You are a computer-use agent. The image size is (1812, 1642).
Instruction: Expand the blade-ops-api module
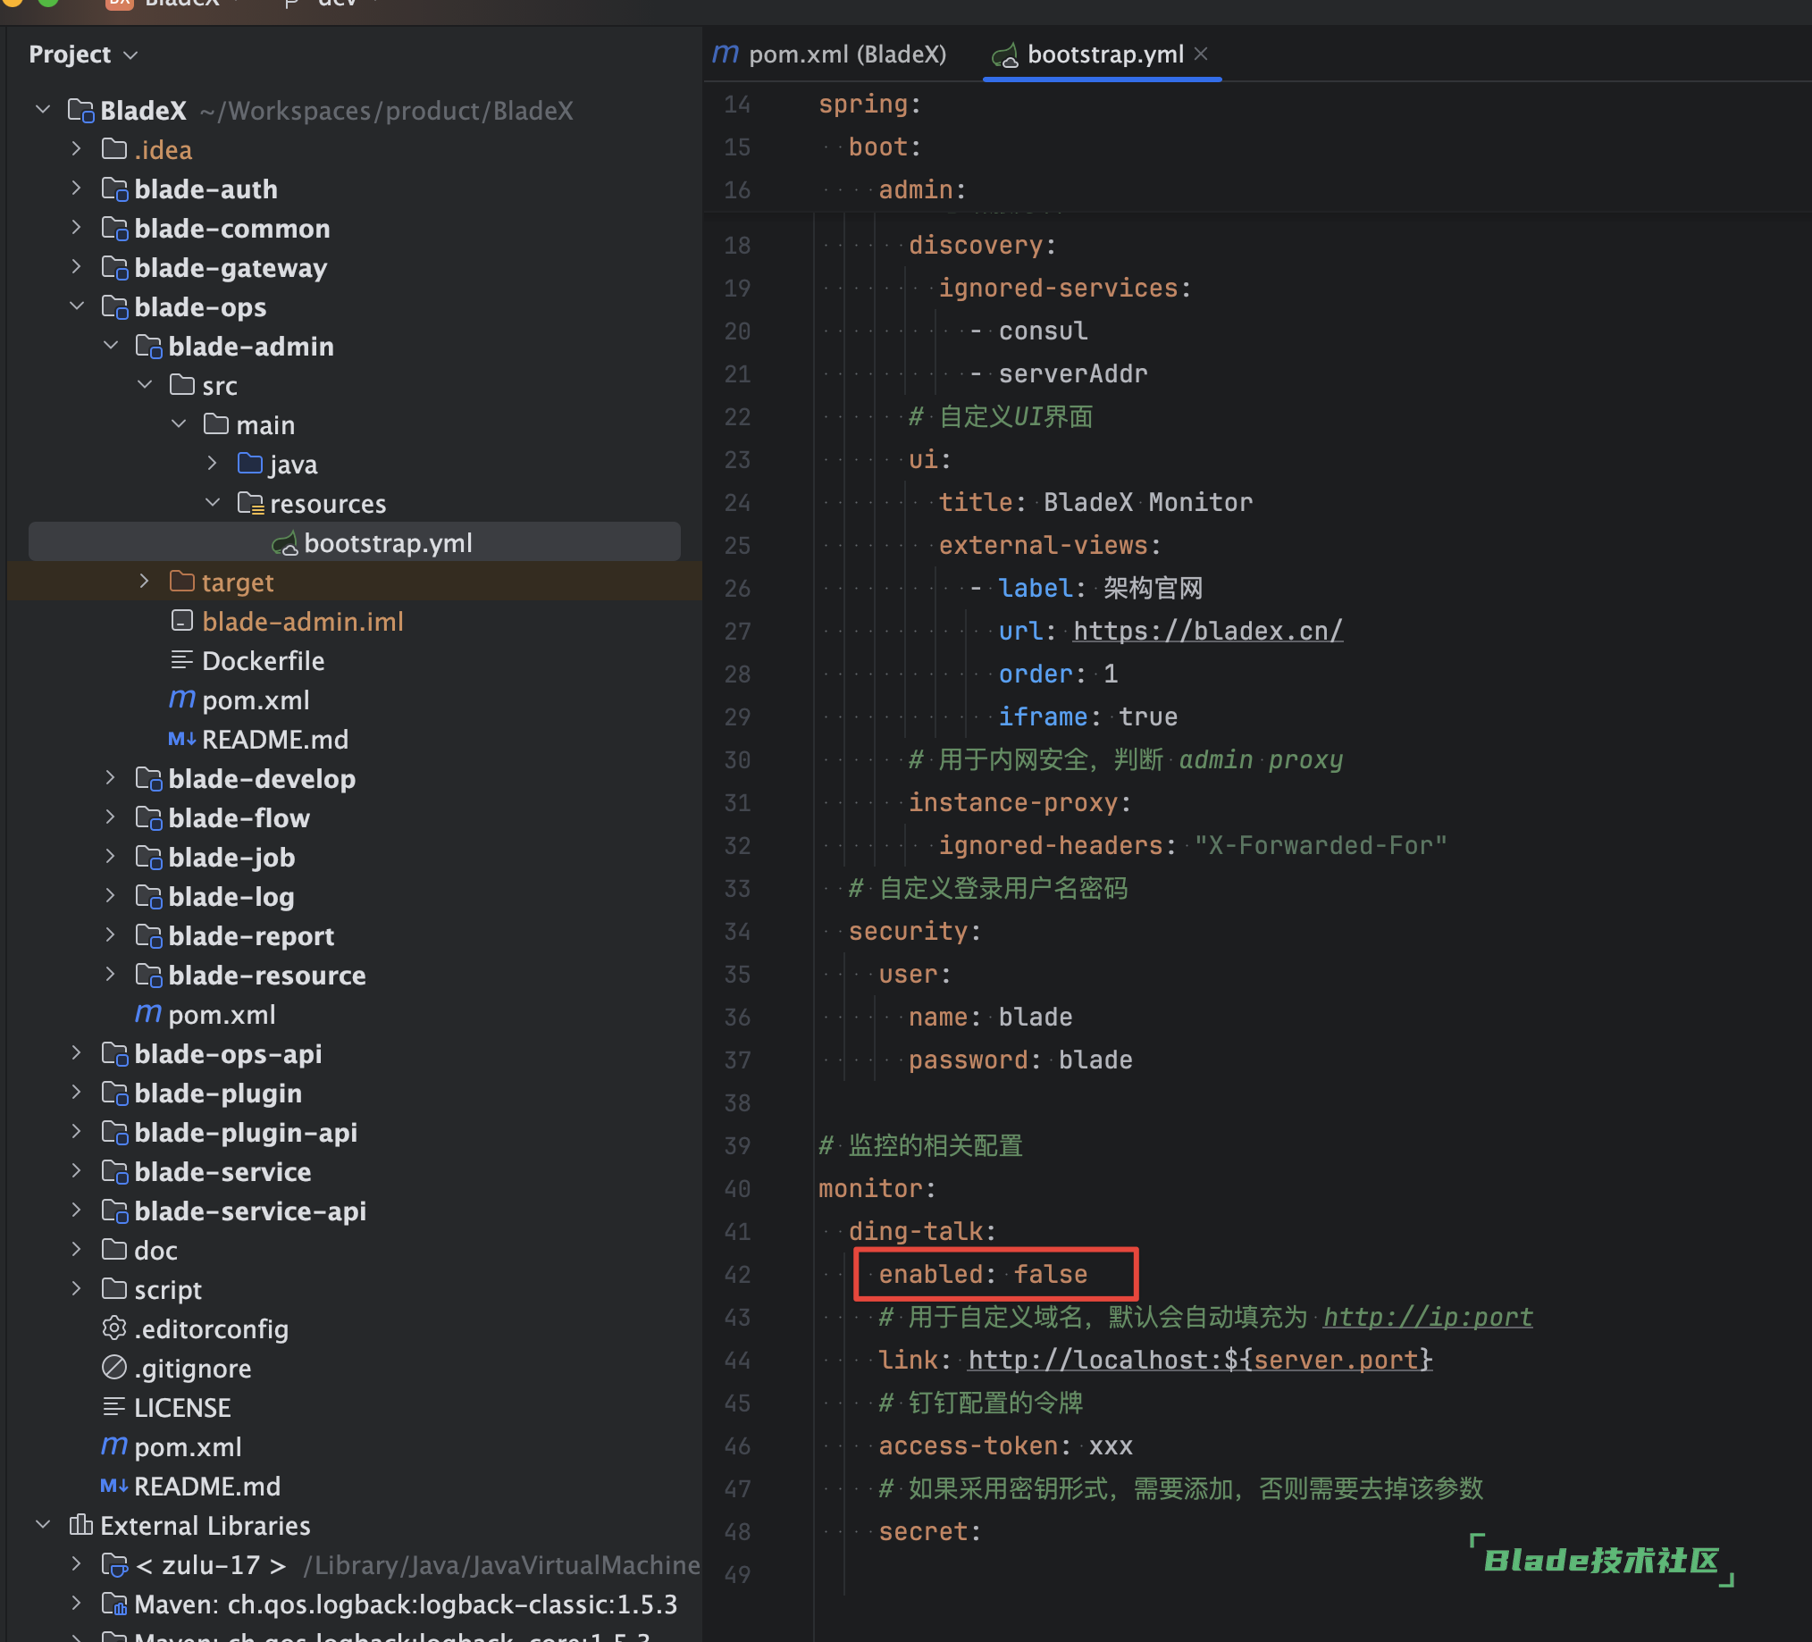point(77,1053)
